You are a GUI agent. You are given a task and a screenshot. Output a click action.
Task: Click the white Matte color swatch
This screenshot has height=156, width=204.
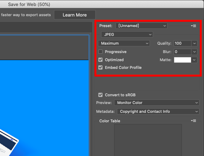(x=183, y=60)
